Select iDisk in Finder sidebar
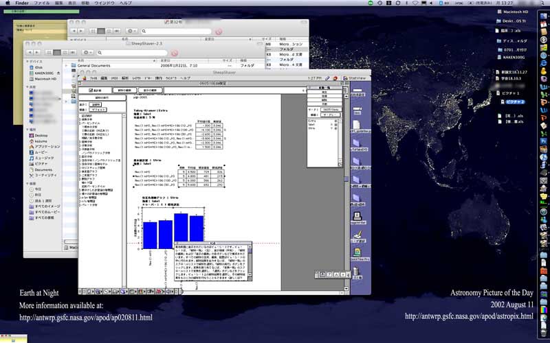Viewport: 550px width, 343px height. [36, 67]
